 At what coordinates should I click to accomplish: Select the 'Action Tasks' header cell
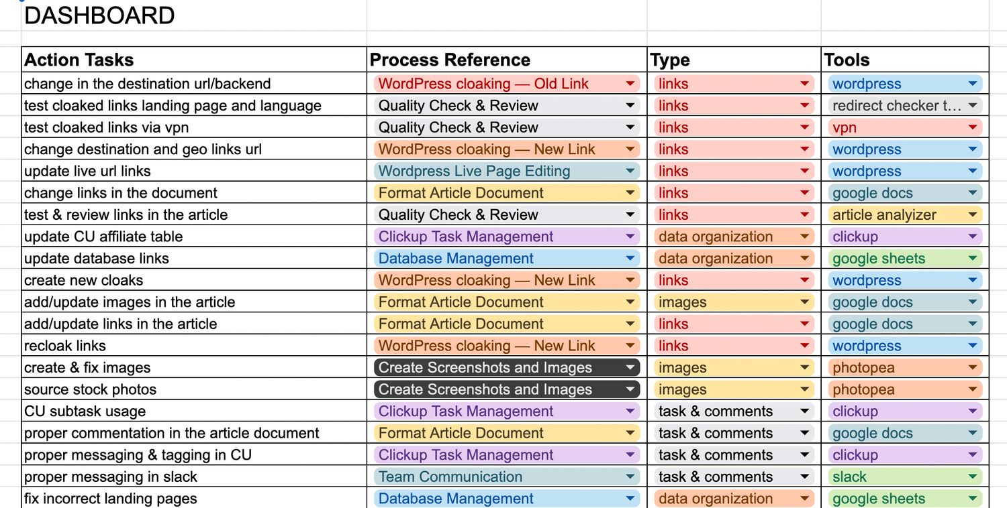[x=194, y=60]
